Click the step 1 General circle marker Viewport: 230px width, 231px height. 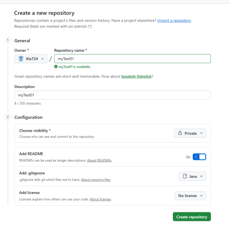[x=7, y=40]
